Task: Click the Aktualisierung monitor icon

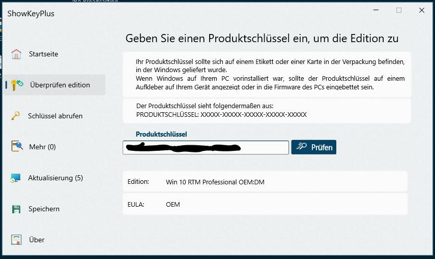Action: 16,178
